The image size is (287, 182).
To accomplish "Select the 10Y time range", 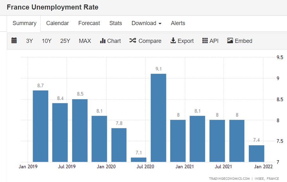I will (46, 41).
